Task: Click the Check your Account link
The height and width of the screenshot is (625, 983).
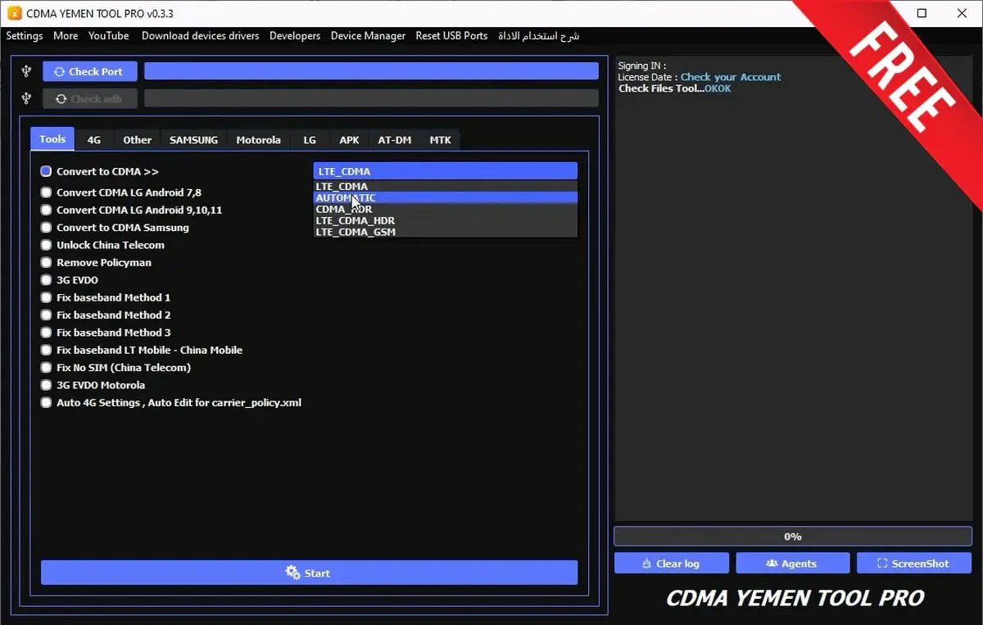Action: pos(731,77)
